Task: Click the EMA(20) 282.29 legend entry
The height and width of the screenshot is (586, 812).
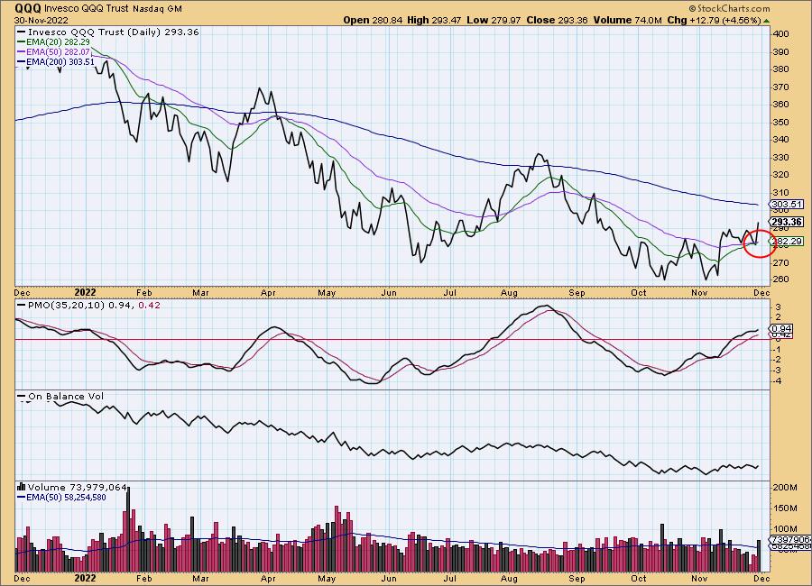Action: (x=53, y=42)
